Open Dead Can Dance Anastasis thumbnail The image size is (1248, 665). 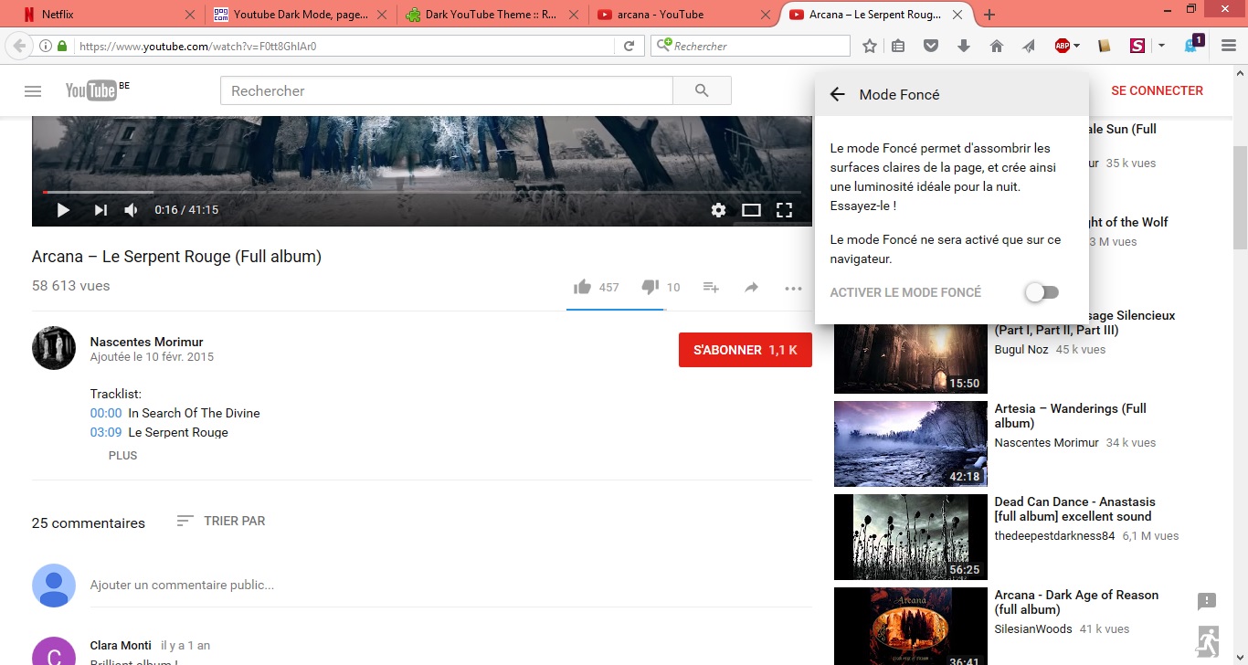911,537
